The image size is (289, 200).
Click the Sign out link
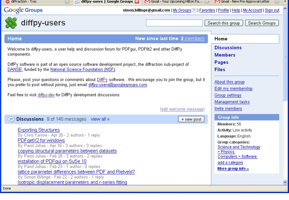(x=272, y=10)
